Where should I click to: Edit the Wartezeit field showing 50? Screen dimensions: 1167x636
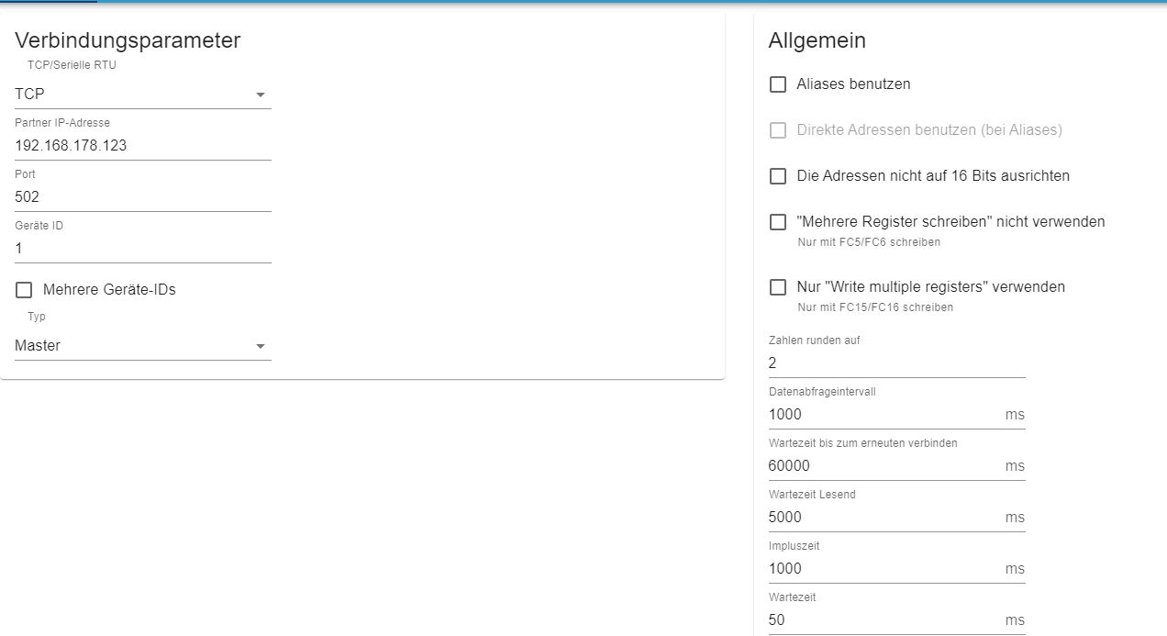click(884, 619)
